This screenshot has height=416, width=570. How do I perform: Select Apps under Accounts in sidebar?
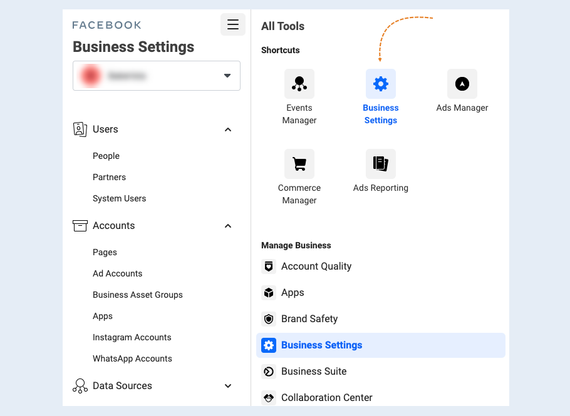(103, 316)
